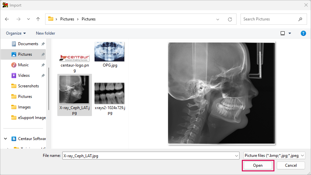Screen dimensions: 311x175
Task: Click the large X-ray preview image
Action: coord(221,93)
